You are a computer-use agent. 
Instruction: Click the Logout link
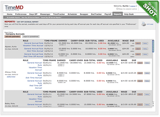click(x=133, y=6)
